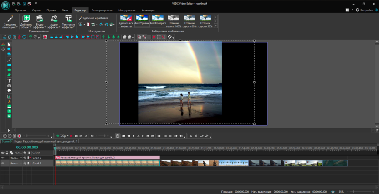Screen dimensions: 379x194
Task: Select the Text tool in left toolbar
Action: tap(9, 81)
